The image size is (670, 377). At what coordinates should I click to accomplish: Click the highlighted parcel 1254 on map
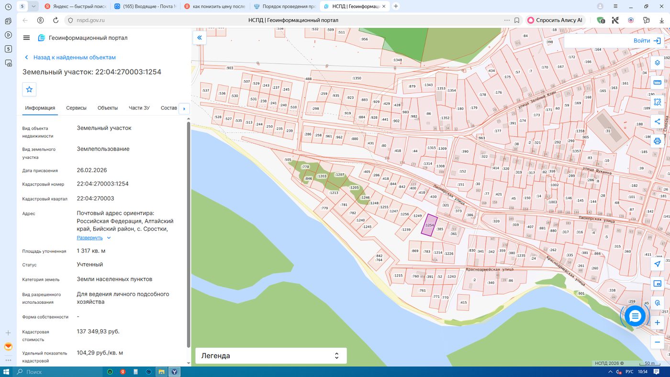coord(429,225)
